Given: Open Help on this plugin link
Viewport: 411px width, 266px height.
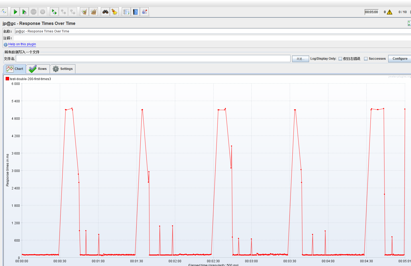Looking at the screenshot, I should pos(22,44).
